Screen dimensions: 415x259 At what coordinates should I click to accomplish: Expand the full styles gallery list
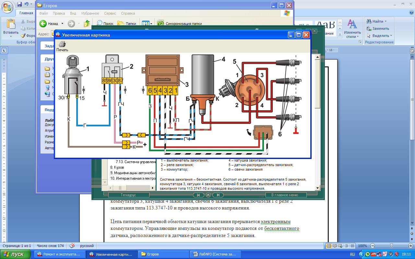tap(339, 35)
